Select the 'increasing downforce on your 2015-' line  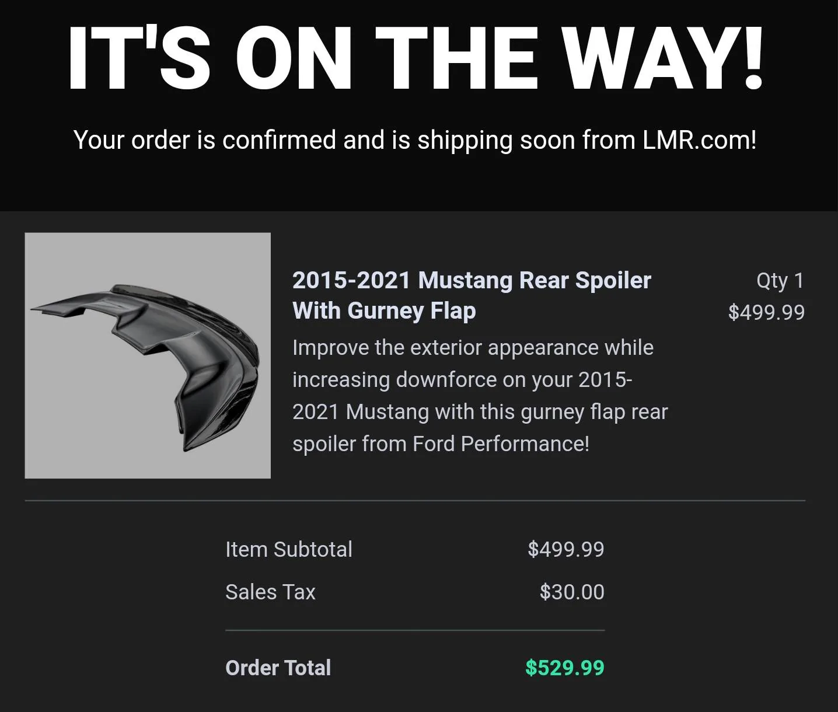coord(462,379)
